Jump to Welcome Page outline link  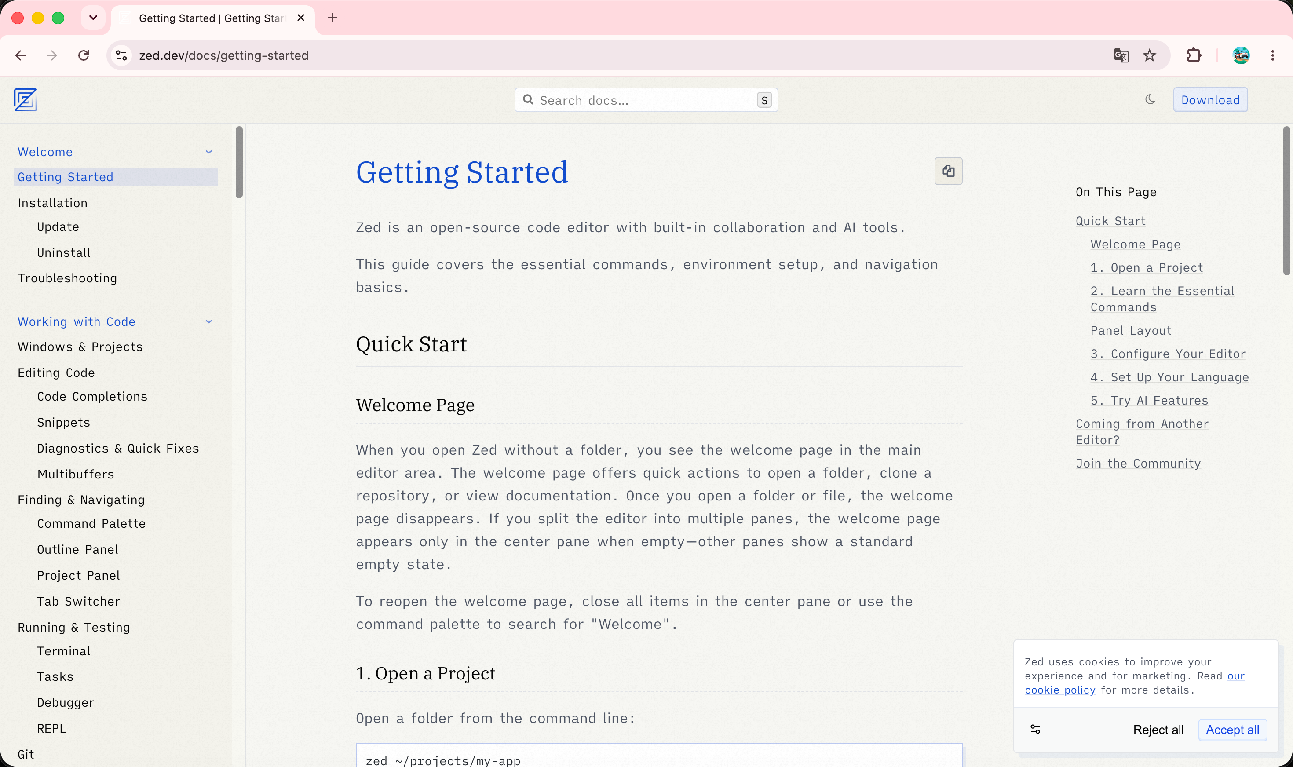click(x=1136, y=244)
